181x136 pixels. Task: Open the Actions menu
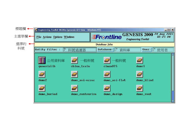[47, 37]
